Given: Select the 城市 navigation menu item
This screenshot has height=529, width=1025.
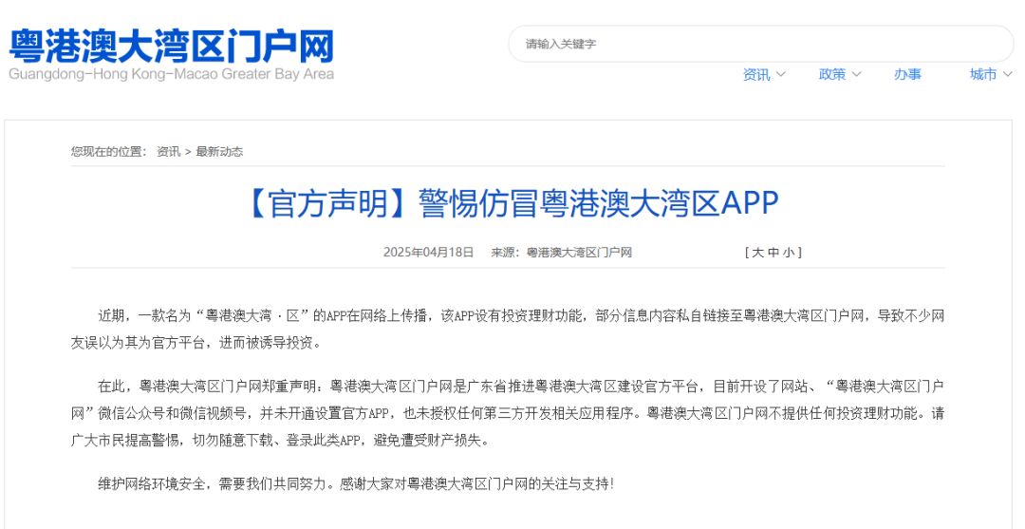Looking at the screenshot, I should 983,74.
